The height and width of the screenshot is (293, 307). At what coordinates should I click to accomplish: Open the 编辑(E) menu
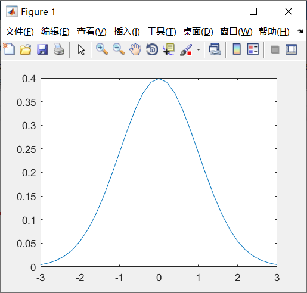55,32
